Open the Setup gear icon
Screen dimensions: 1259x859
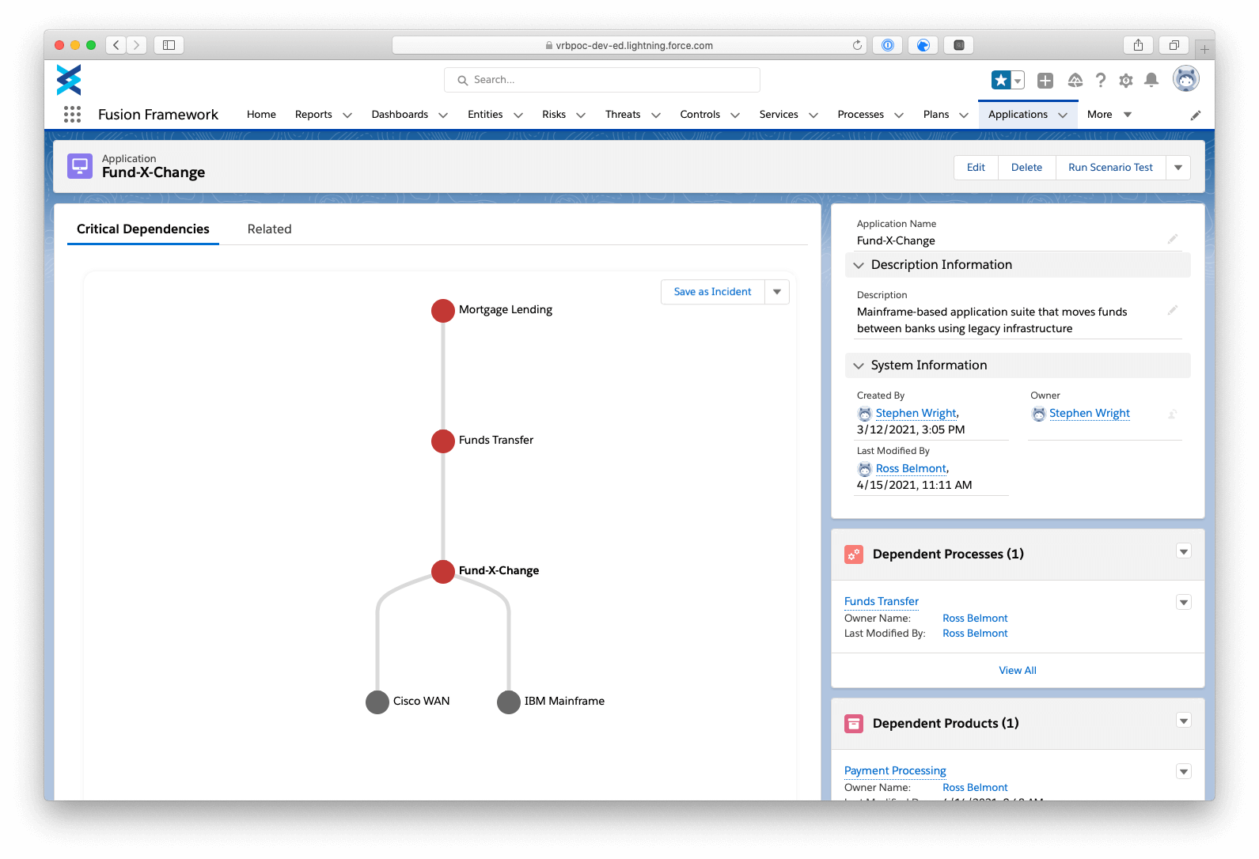coord(1126,80)
